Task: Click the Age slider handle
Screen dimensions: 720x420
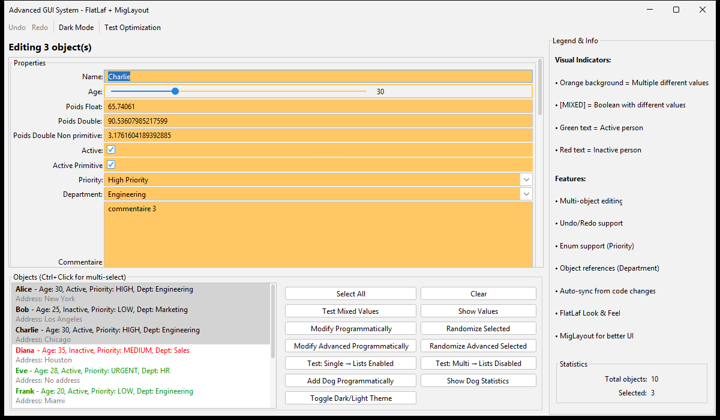Action: coord(175,91)
